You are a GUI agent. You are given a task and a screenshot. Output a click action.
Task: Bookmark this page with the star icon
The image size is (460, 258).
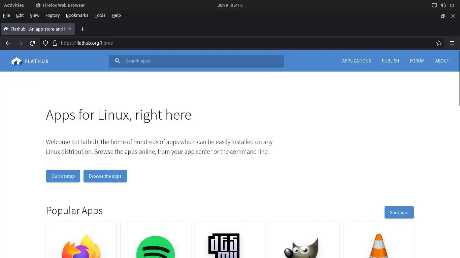click(439, 43)
